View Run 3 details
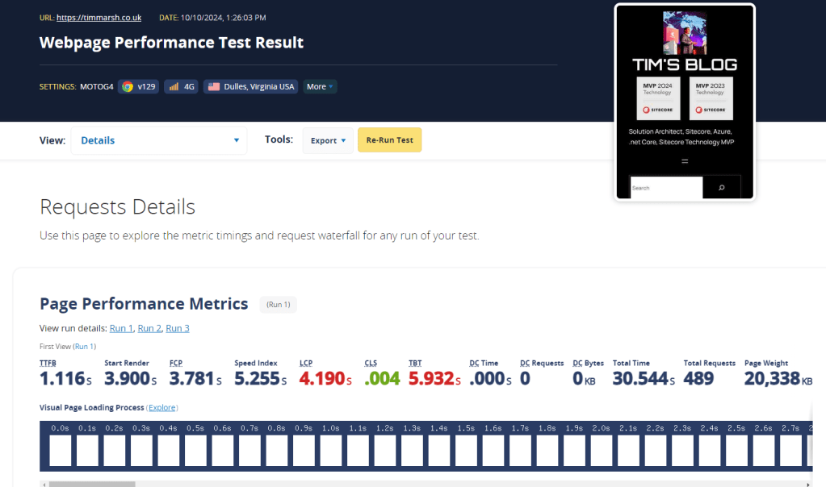 pos(177,328)
